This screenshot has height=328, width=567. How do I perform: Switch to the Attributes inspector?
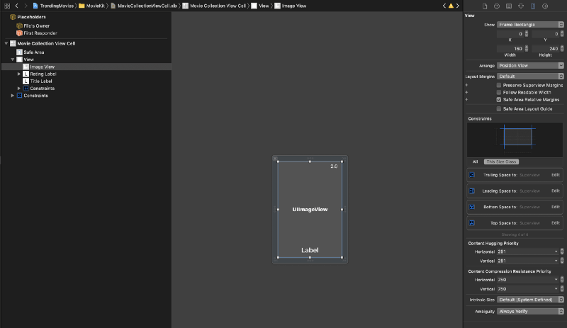[x=521, y=6]
